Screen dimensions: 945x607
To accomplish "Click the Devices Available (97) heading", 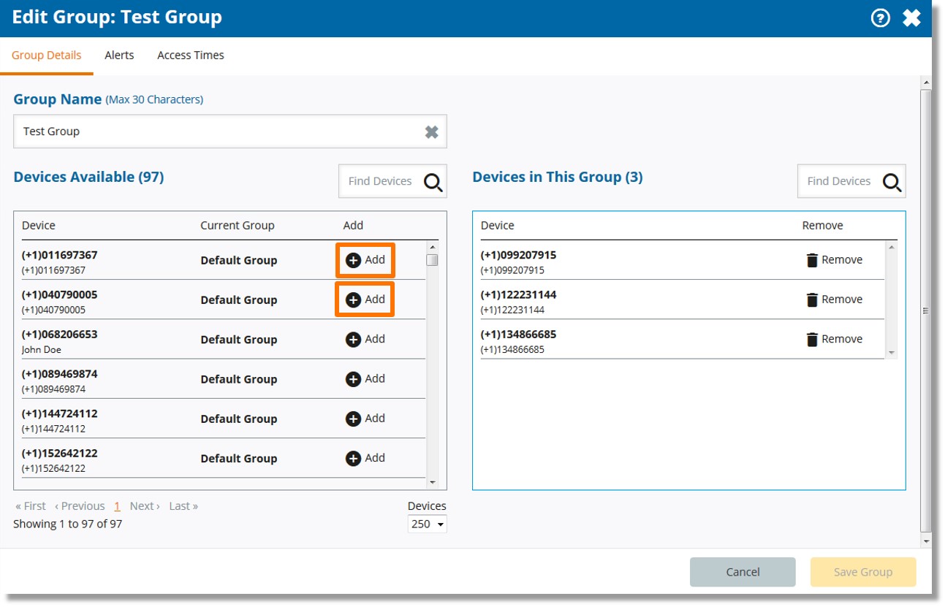I will click(88, 177).
